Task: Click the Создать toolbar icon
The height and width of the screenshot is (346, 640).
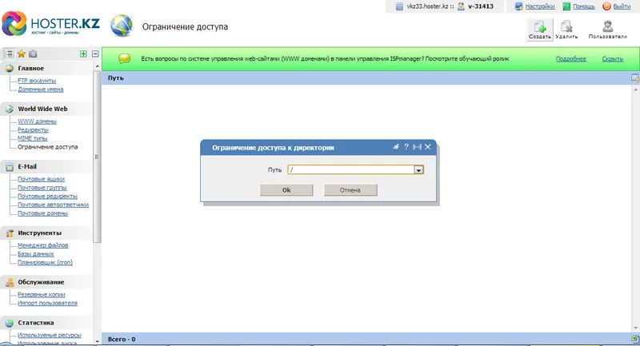Action: click(539, 30)
